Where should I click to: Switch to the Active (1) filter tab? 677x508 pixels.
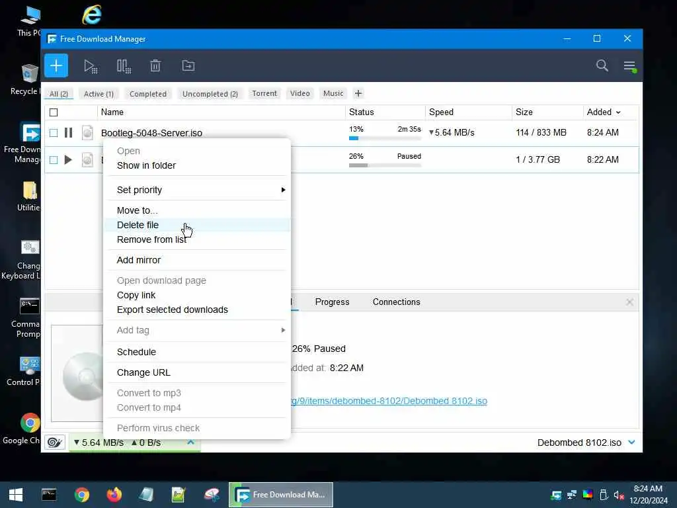click(99, 94)
